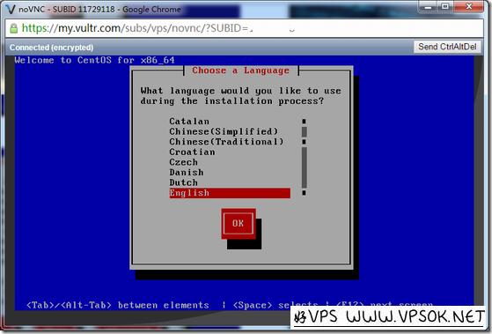Click the language list scrollbar track
This screenshot has width=492, height=334.
point(304,157)
